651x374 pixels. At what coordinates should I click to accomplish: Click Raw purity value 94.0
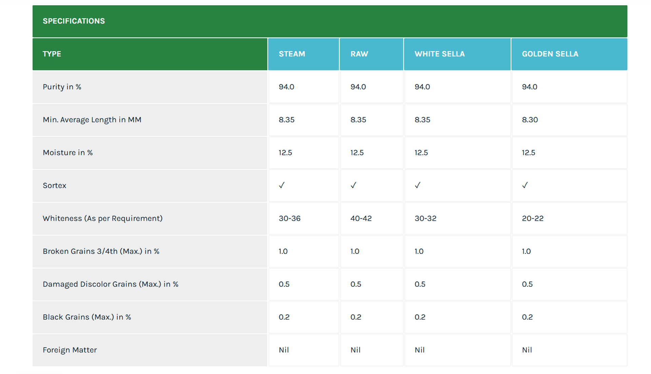(x=358, y=87)
